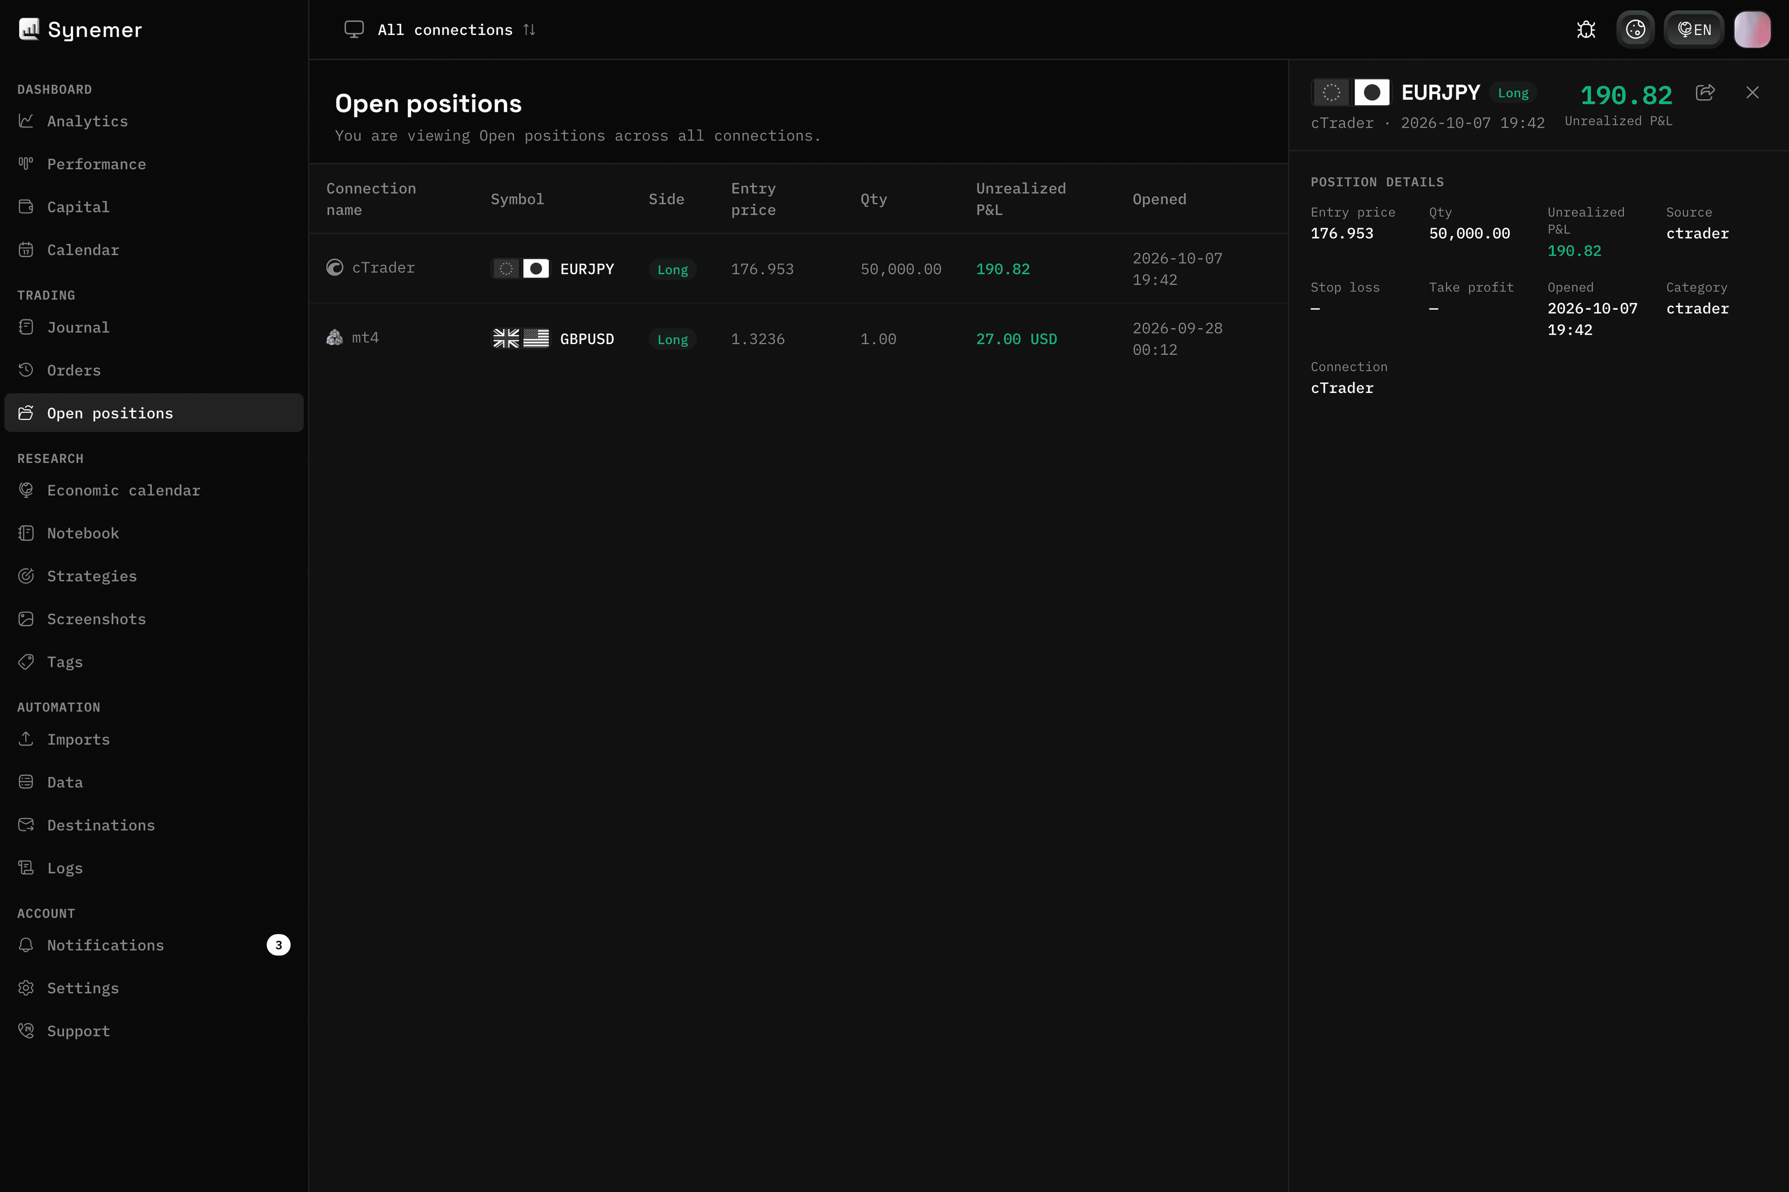
Task: Click the Notebook icon
Action: pyautogui.click(x=26, y=533)
